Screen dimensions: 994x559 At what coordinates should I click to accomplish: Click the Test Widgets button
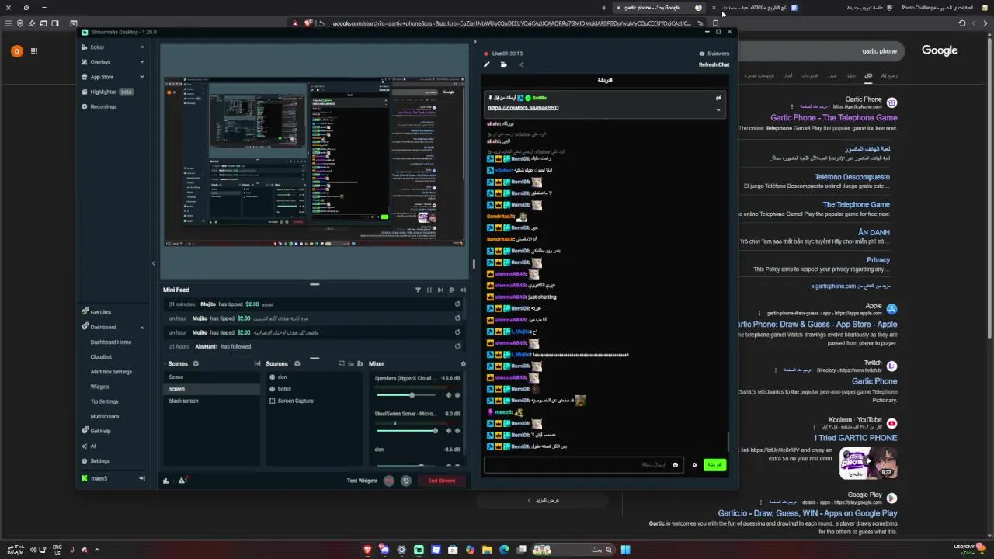[x=362, y=481]
